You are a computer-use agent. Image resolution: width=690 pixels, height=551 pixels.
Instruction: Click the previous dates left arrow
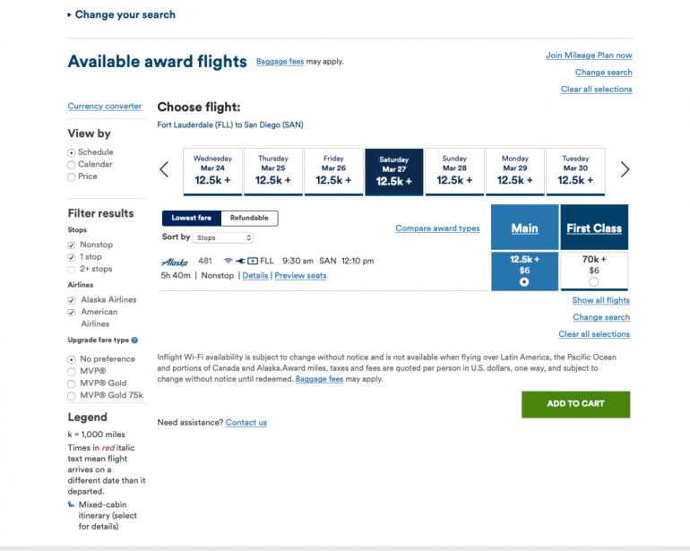[x=164, y=169]
